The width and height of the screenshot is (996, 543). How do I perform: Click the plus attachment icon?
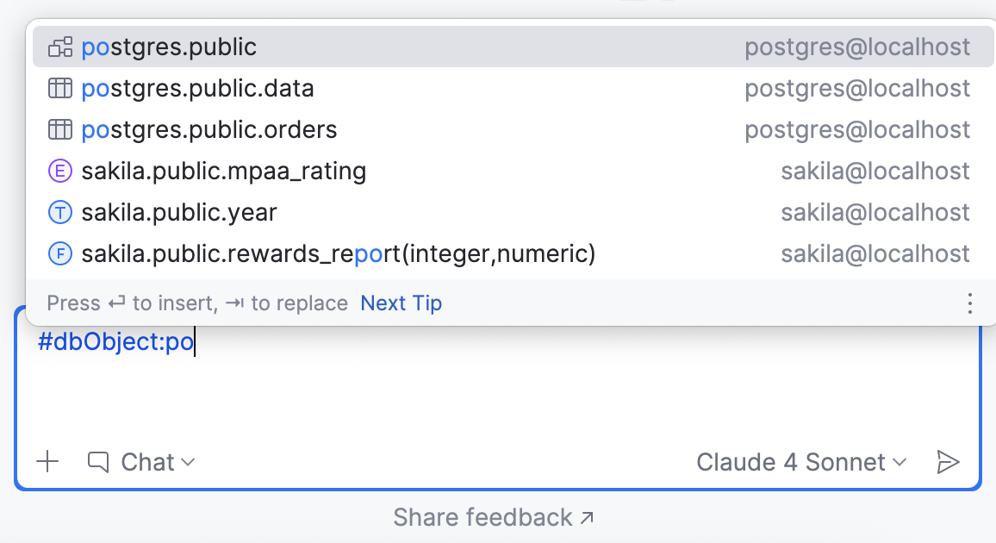coord(47,462)
